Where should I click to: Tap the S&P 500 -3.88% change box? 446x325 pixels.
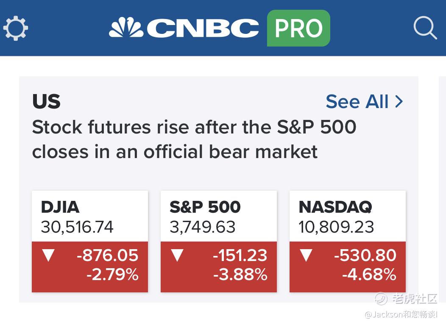point(219,267)
